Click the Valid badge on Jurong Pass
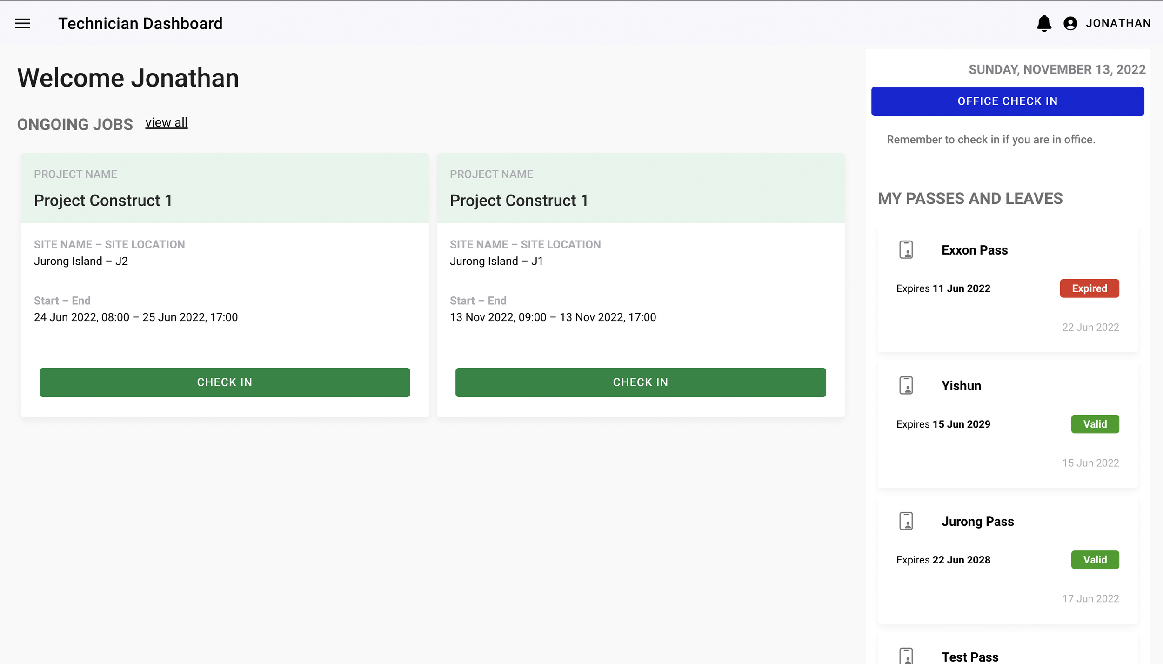The height and width of the screenshot is (664, 1163). [x=1095, y=560]
